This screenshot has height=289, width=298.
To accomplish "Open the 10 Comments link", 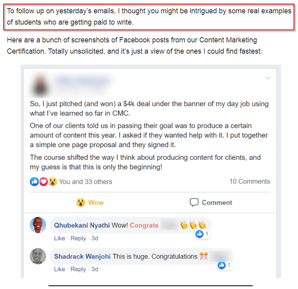I will tap(250, 182).
